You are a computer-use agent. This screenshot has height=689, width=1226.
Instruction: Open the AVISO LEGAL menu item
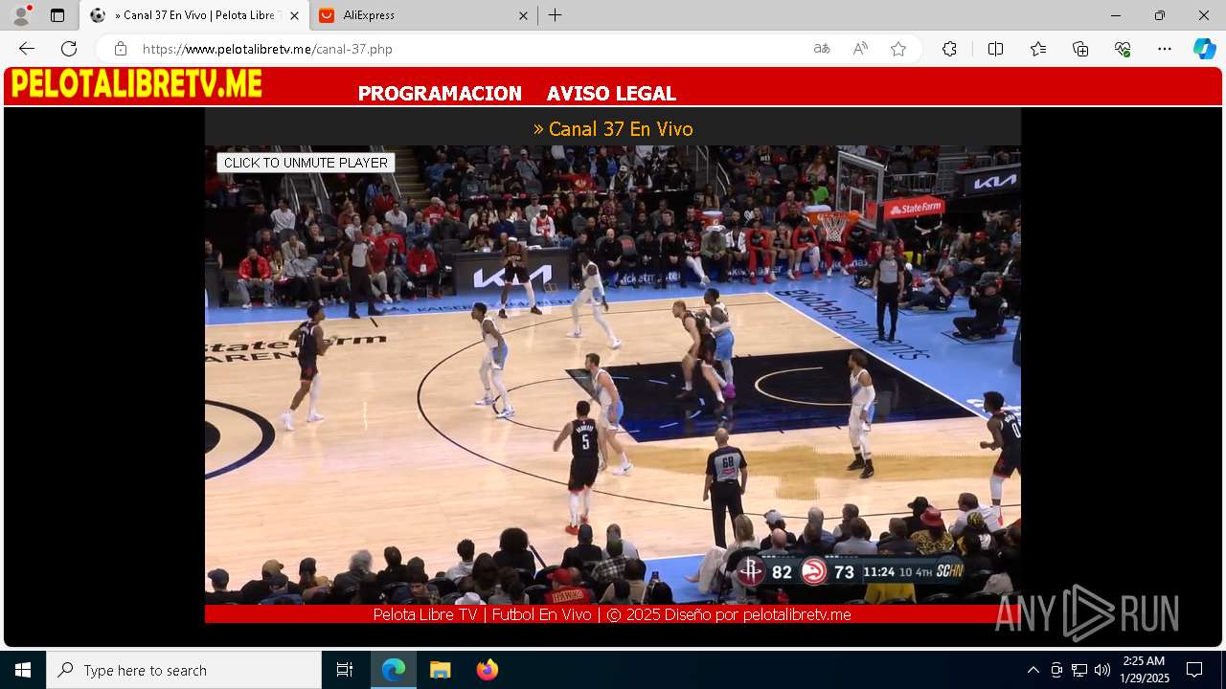click(x=611, y=94)
